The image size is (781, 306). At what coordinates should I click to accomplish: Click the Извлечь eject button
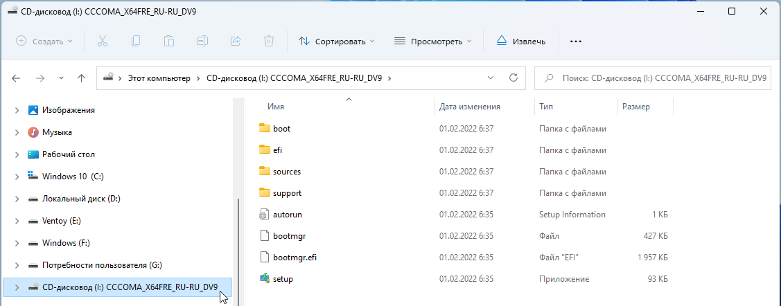click(521, 42)
